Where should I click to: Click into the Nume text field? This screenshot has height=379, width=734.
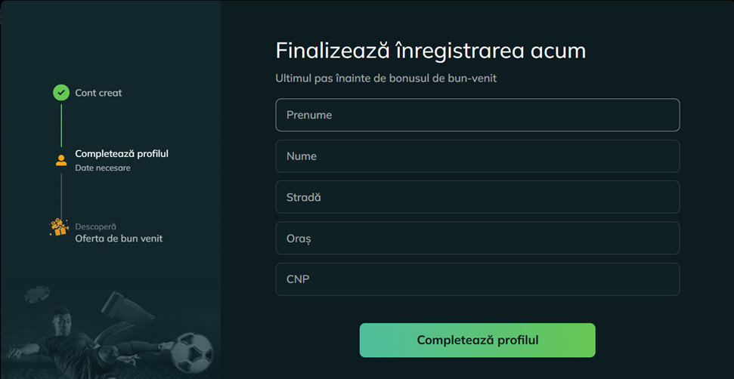tap(477, 156)
